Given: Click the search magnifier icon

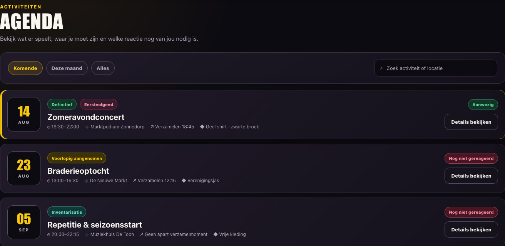Looking at the screenshot, I should coord(381,68).
